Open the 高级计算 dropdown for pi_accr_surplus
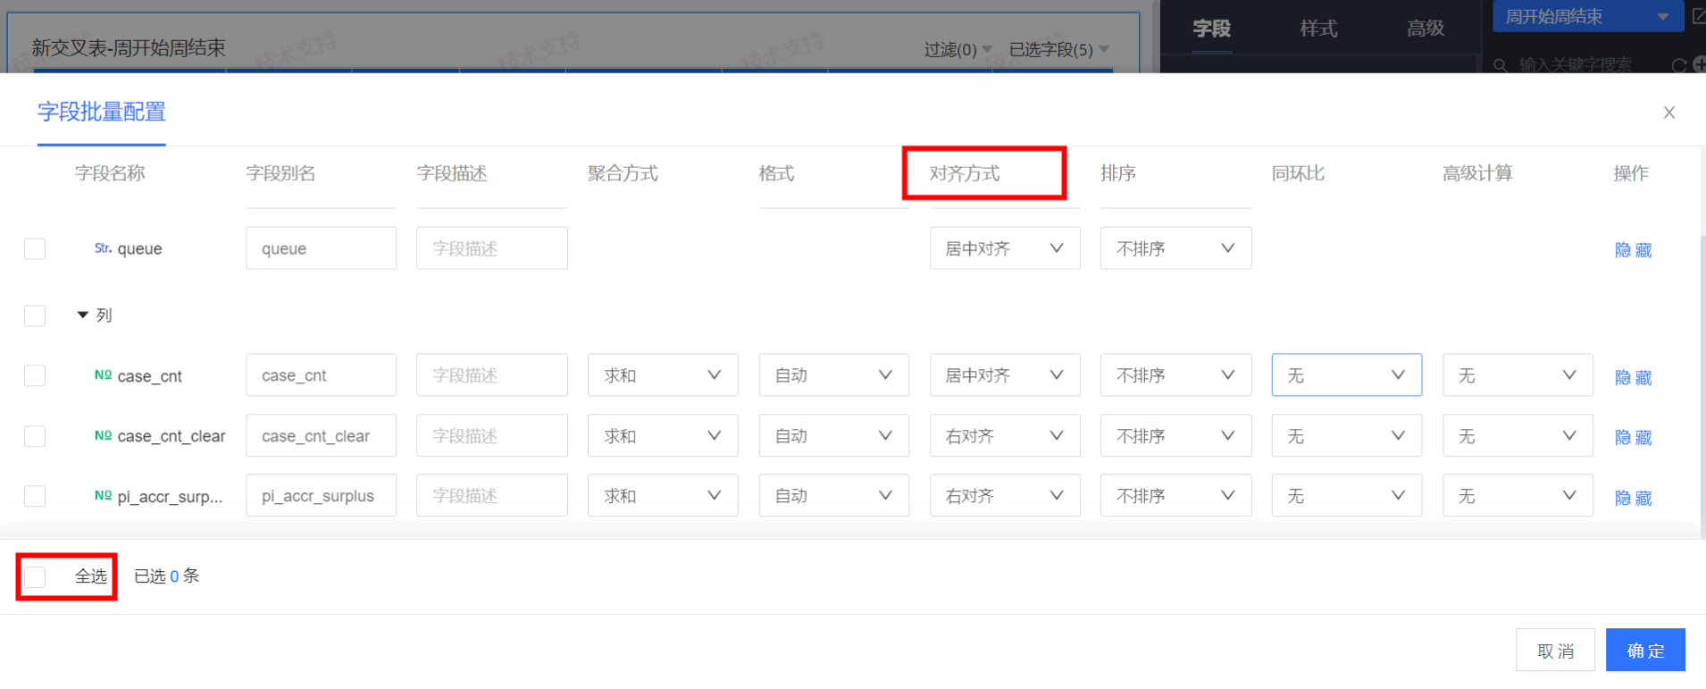The image size is (1706, 689). coord(1517,496)
